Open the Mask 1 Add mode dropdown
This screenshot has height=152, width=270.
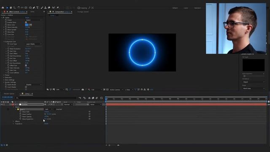pos(49,109)
